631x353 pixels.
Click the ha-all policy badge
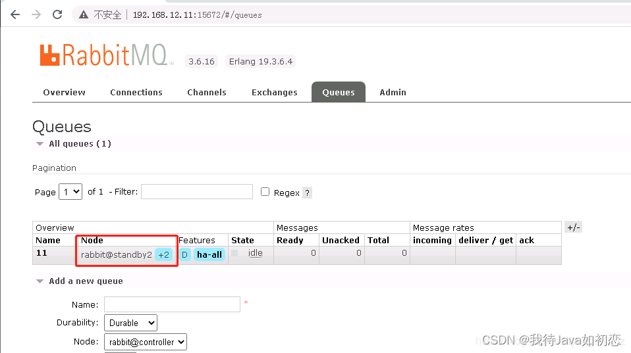click(x=209, y=254)
